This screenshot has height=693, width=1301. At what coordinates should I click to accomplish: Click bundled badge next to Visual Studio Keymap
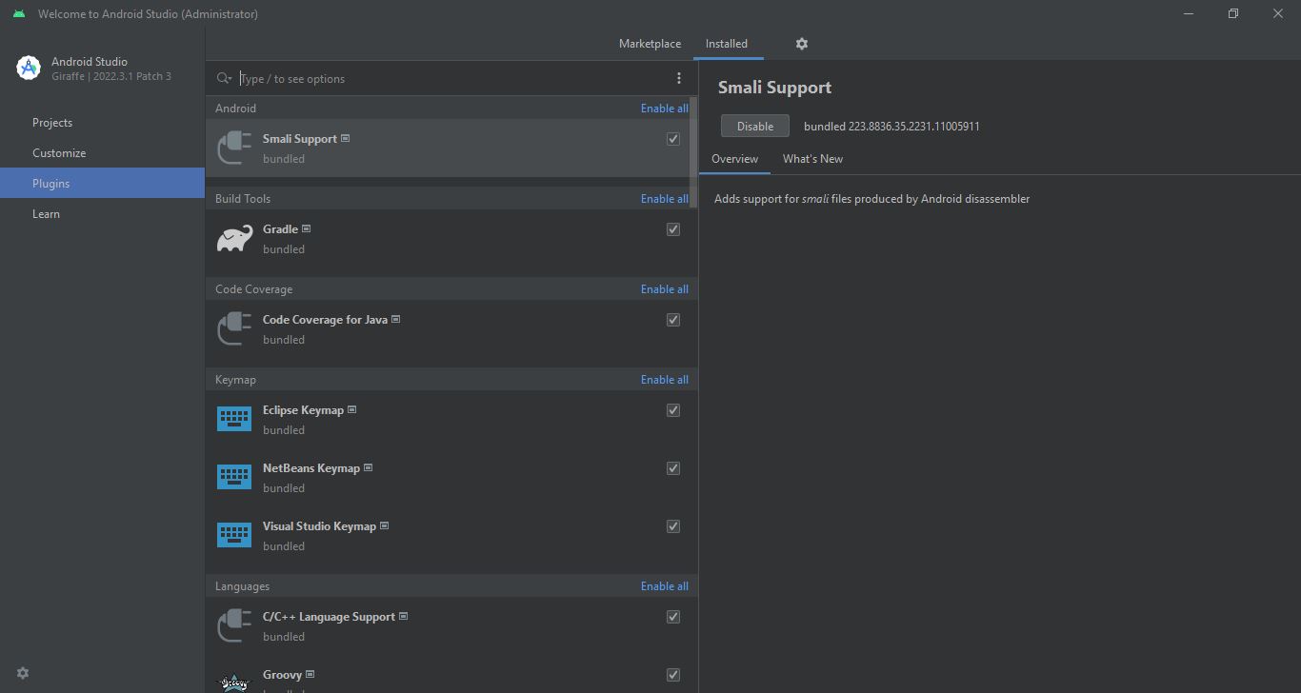click(x=385, y=525)
